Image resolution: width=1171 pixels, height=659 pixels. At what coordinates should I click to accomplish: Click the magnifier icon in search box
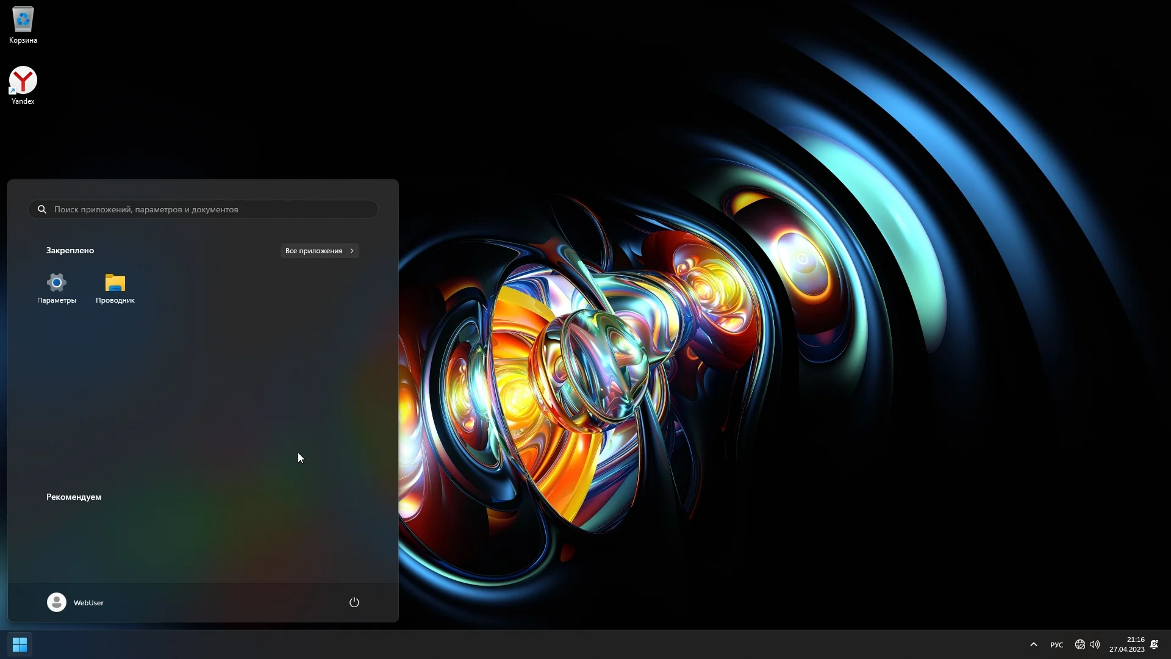pos(42,209)
